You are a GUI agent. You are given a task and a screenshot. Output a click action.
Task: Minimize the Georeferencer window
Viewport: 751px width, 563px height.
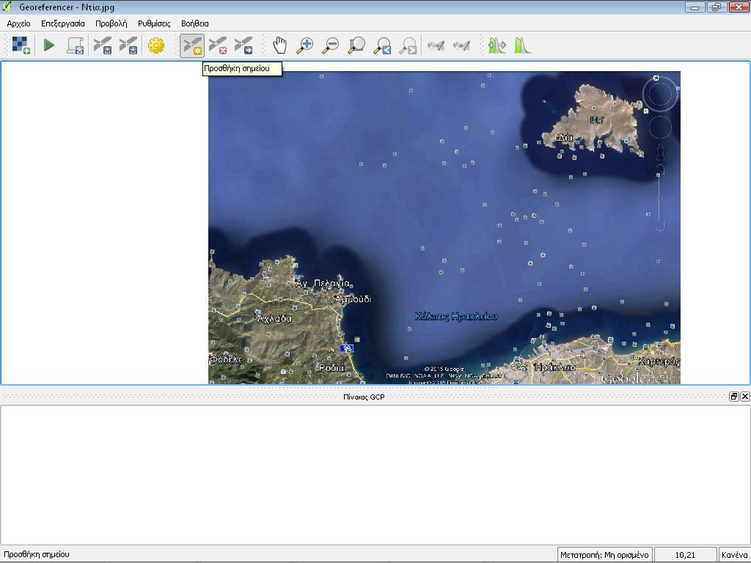pyautogui.click(x=695, y=7)
